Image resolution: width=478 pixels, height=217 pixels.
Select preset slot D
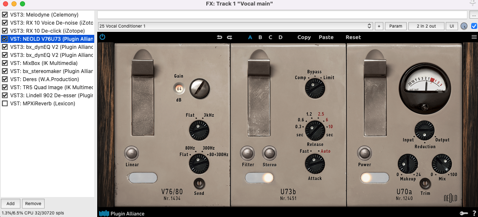pyautogui.click(x=281, y=37)
